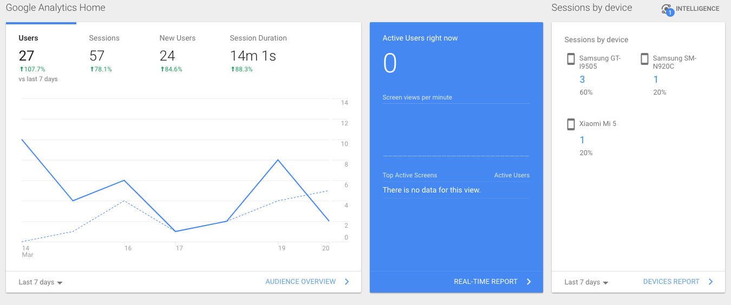Open the Intelligence panel icon

pyautogui.click(x=667, y=9)
